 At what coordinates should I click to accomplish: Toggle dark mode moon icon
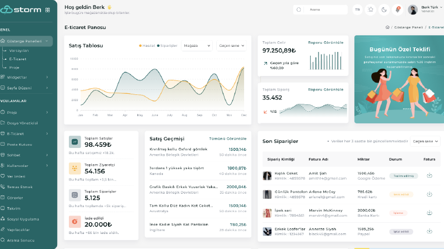pyautogui.click(x=384, y=9)
